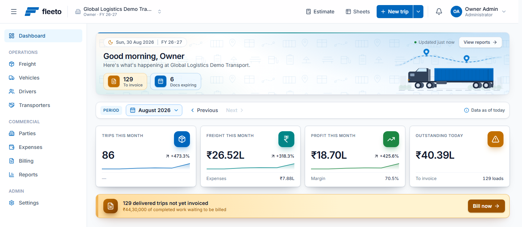Expand the company switcher dropdown

159,12
